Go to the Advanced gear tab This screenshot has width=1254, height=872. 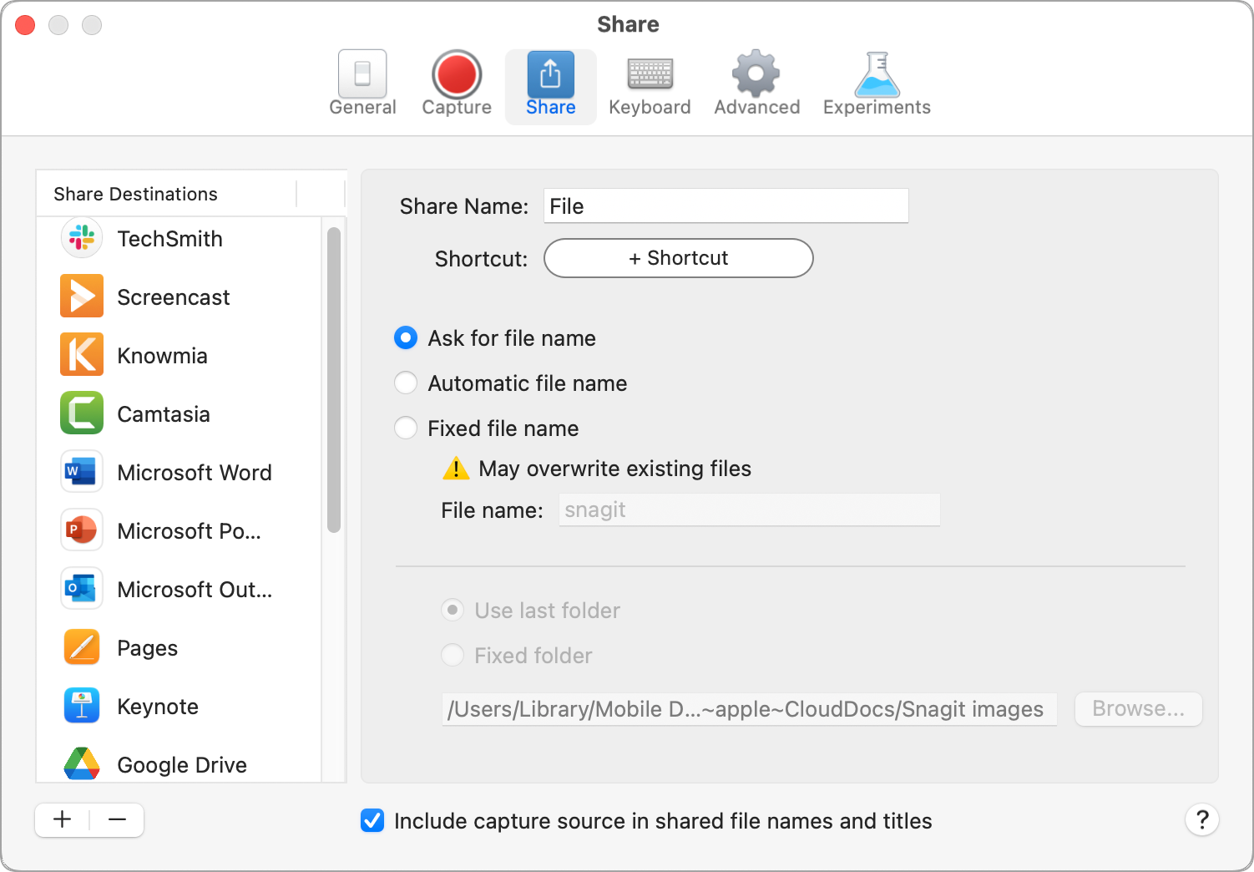point(756,84)
